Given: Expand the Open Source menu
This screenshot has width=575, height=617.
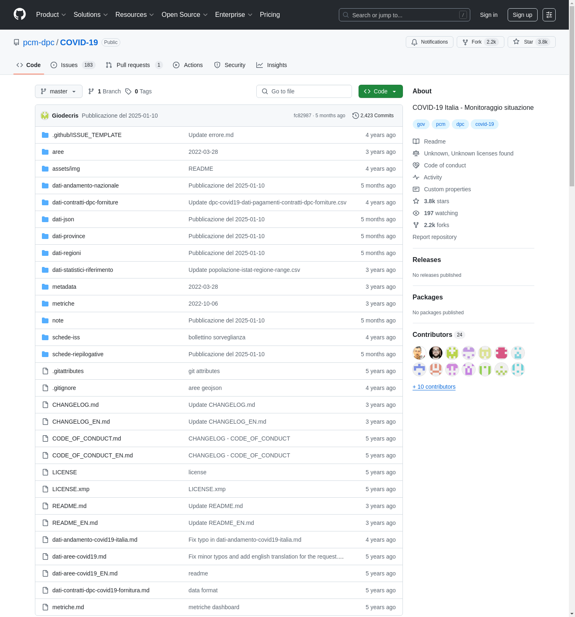Looking at the screenshot, I should (x=184, y=15).
